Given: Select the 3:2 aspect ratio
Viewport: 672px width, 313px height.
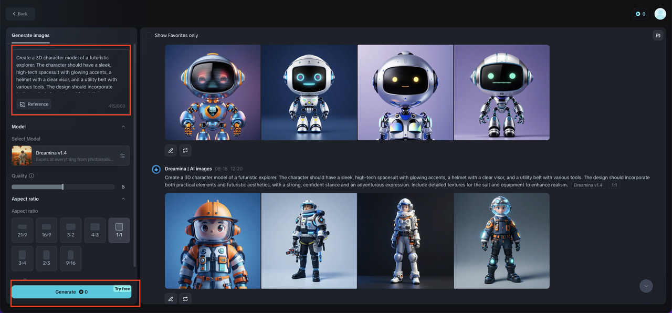Looking at the screenshot, I should (71, 231).
